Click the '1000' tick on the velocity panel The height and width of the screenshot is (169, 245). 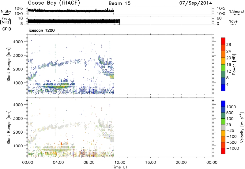click(x=18, y=146)
